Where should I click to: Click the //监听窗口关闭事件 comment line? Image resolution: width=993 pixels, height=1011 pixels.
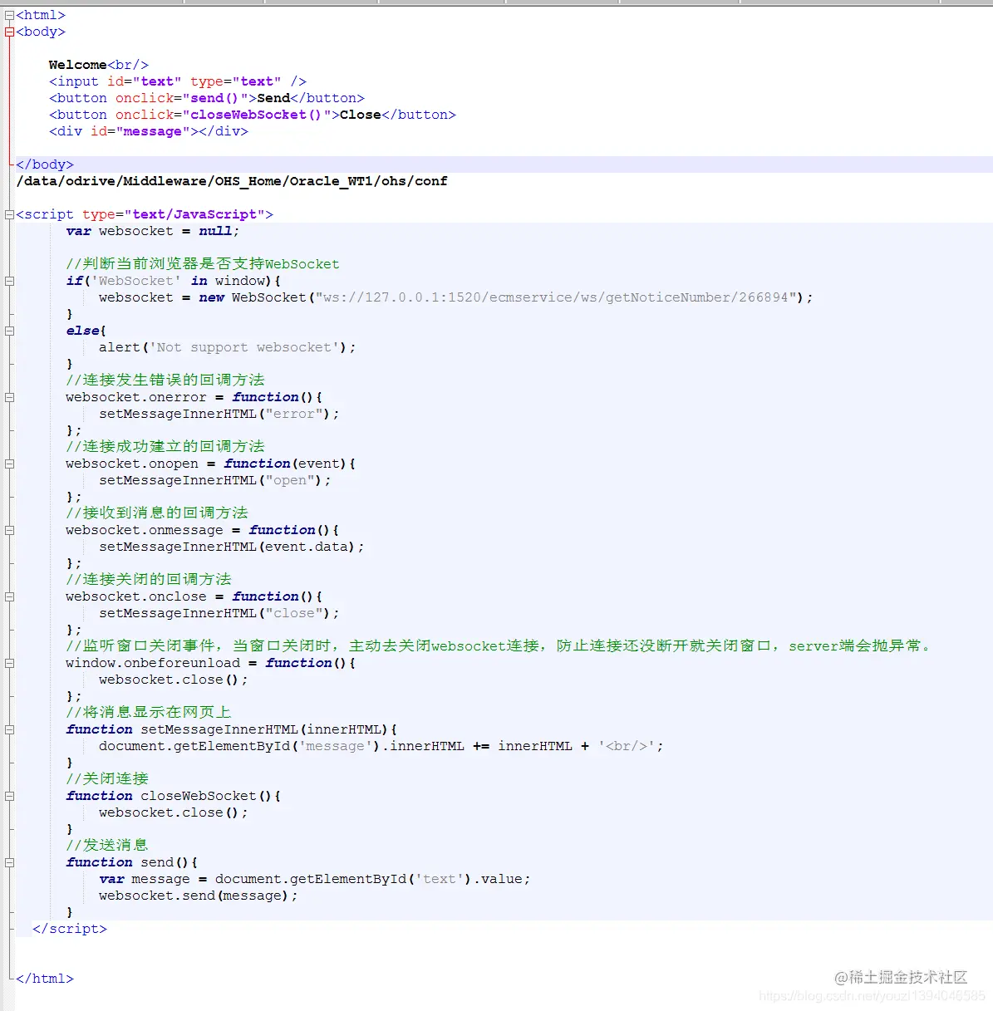498,645
